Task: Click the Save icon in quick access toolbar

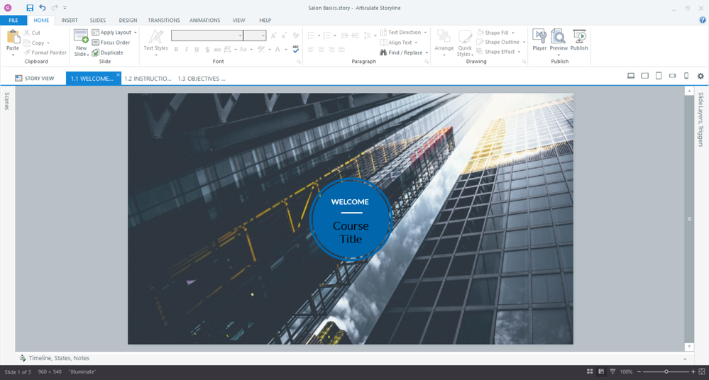Action: pyautogui.click(x=30, y=8)
